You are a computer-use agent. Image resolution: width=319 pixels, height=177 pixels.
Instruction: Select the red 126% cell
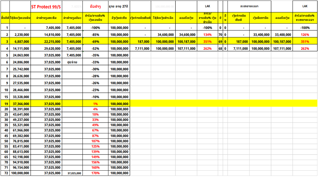(x=305, y=35)
